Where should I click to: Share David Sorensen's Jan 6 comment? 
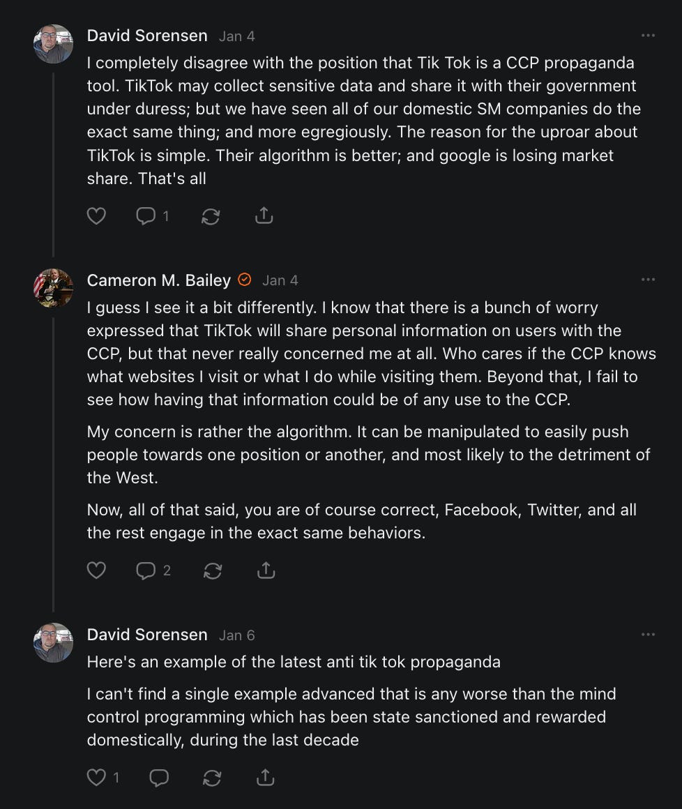[266, 777]
